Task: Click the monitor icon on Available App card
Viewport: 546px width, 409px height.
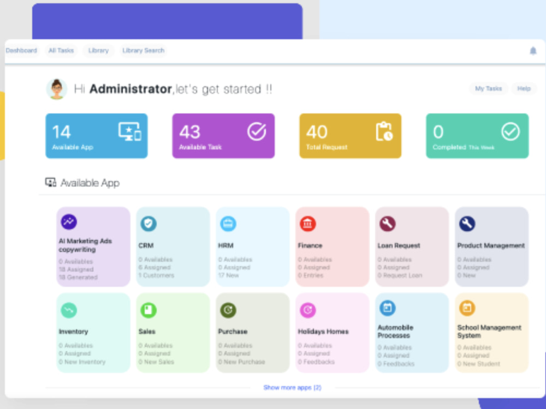Action: point(129,131)
